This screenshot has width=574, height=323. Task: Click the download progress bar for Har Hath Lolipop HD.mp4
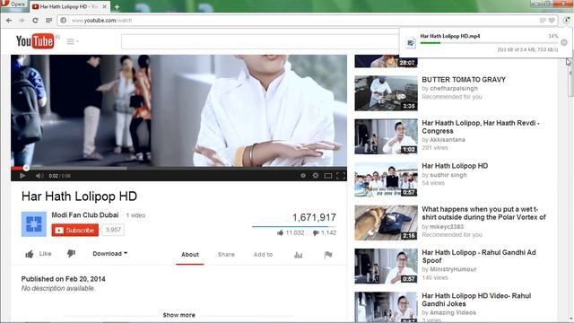pyautogui.click(x=489, y=43)
